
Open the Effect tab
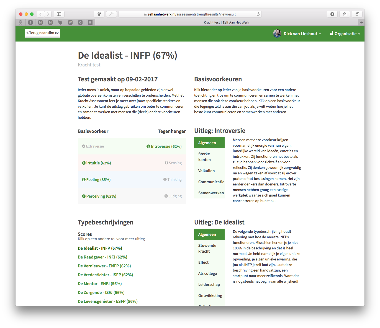click(x=209, y=262)
